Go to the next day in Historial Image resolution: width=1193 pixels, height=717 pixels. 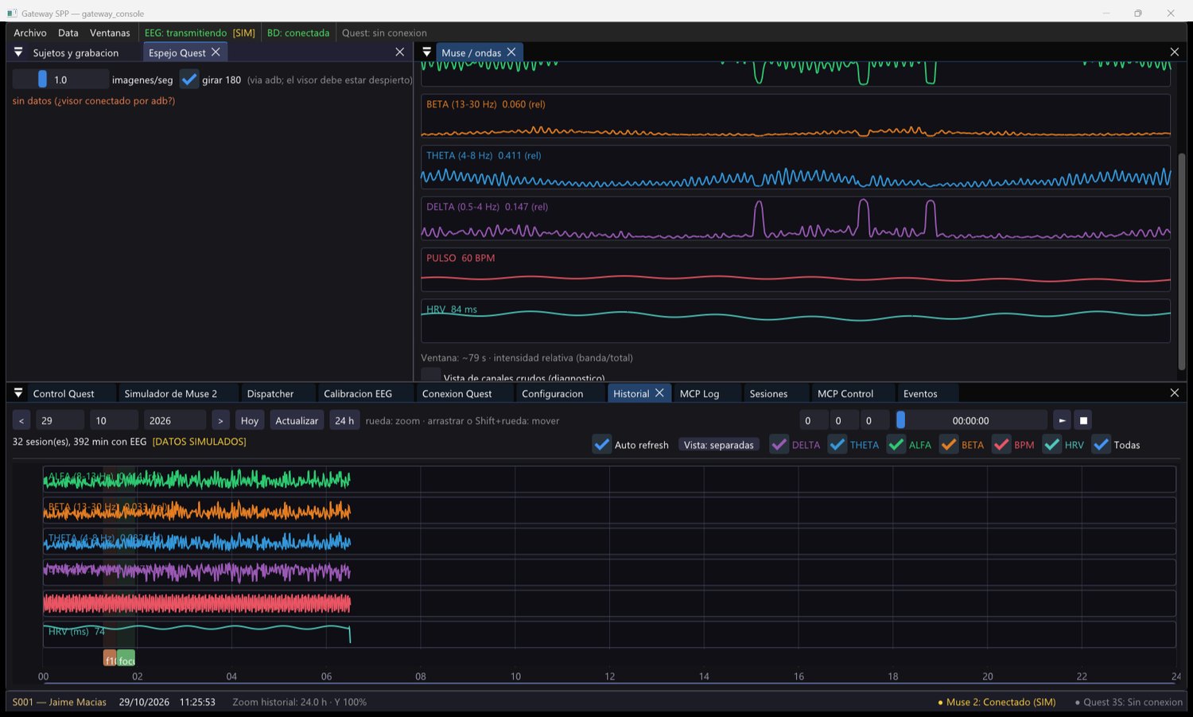(220, 420)
